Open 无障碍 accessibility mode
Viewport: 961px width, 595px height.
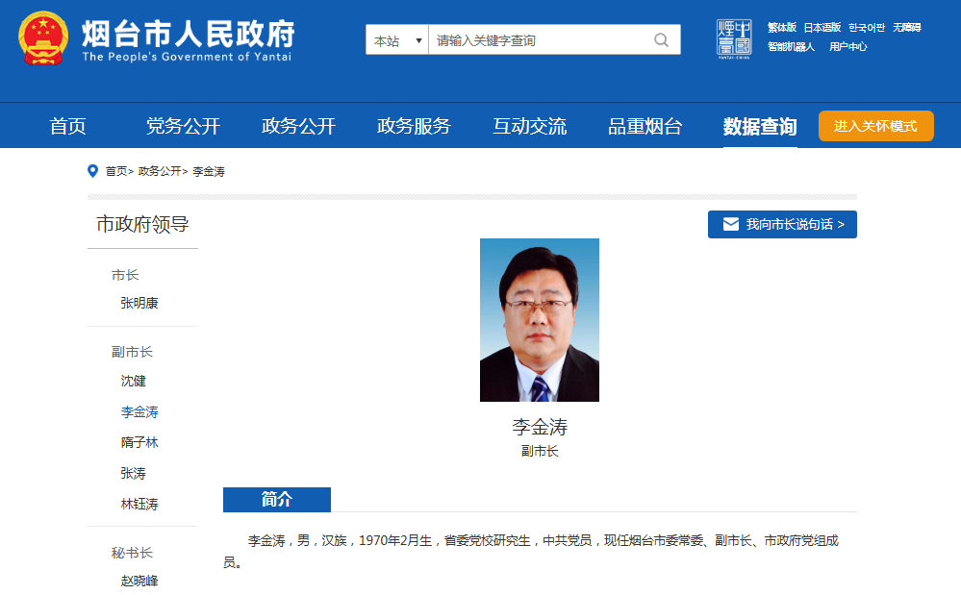pyautogui.click(x=906, y=27)
